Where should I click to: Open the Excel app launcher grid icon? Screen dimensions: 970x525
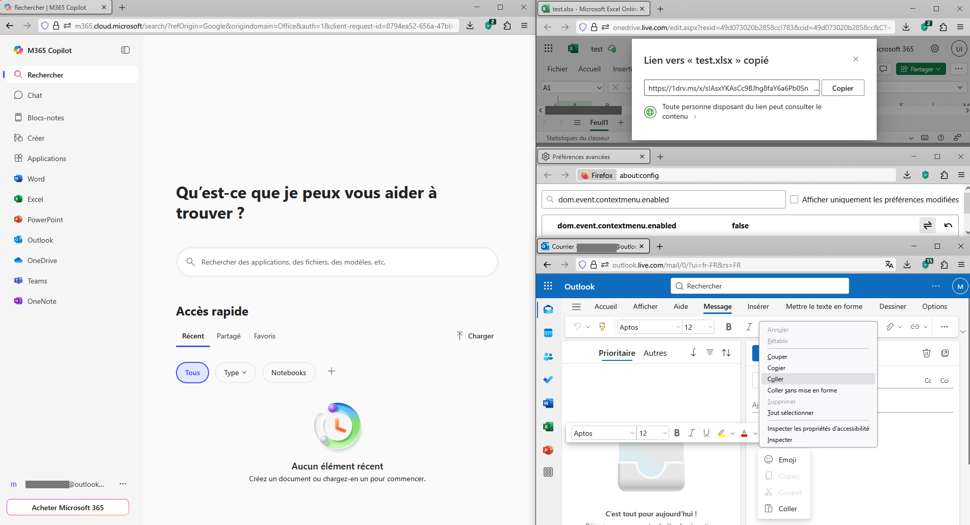pyautogui.click(x=548, y=48)
